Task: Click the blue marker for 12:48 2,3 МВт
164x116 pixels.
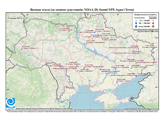Action: point(21,49)
